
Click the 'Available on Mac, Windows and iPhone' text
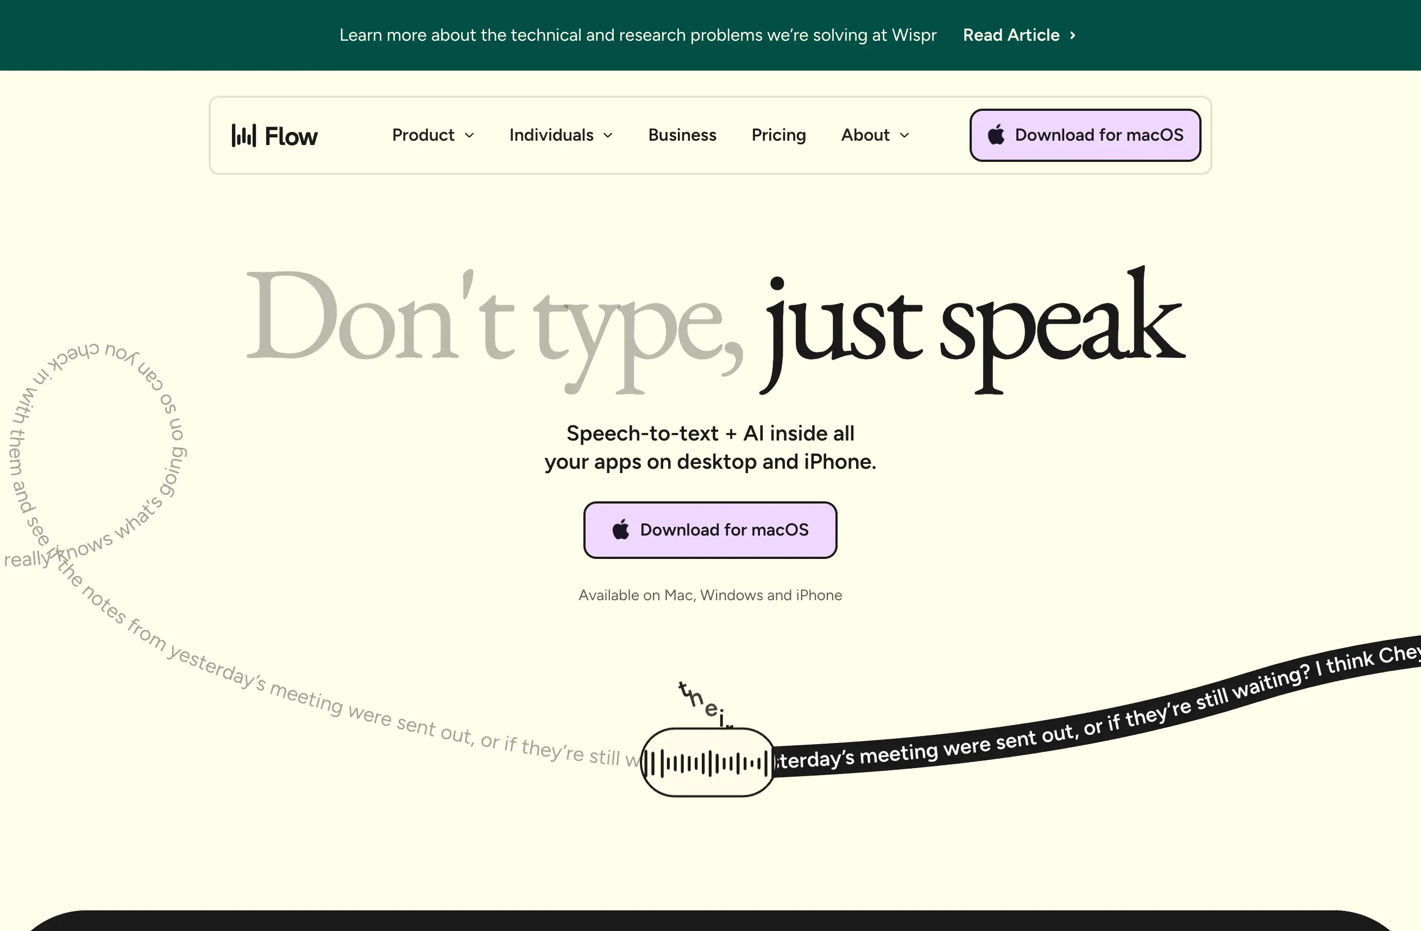pyautogui.click(x=710, y=595)
